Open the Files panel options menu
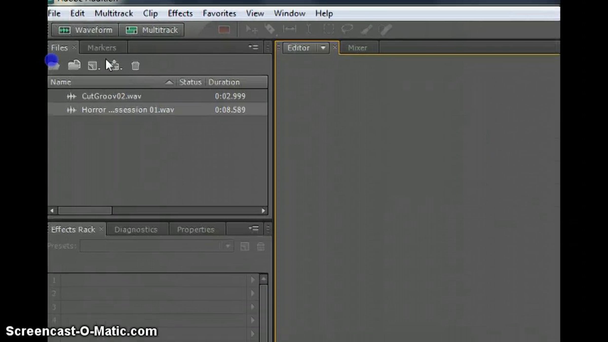This screenshot has height=342, width=608. pos(253,47)
